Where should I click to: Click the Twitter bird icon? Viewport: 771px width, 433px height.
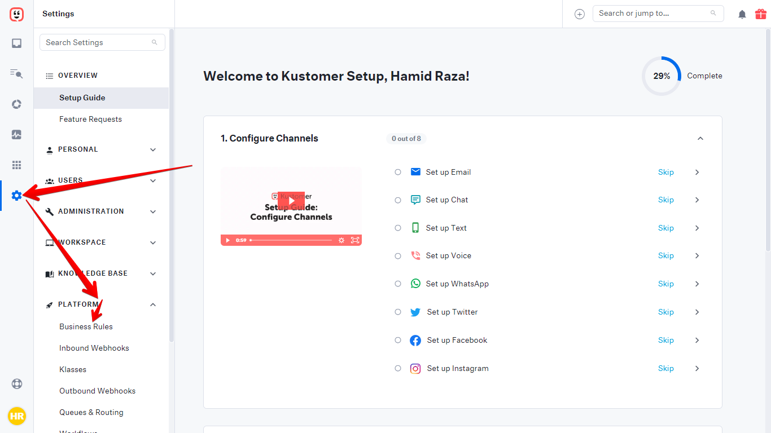pos(415,312)
